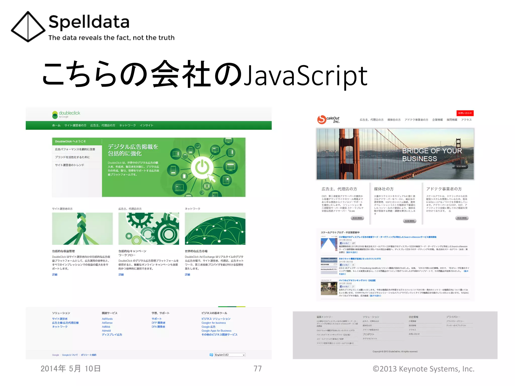The height and width of the screenshot is (386, 515).
Task: Open blog post IDのリセット機能 iOS 6.1とRTB
Action: (x=360, y=259)
